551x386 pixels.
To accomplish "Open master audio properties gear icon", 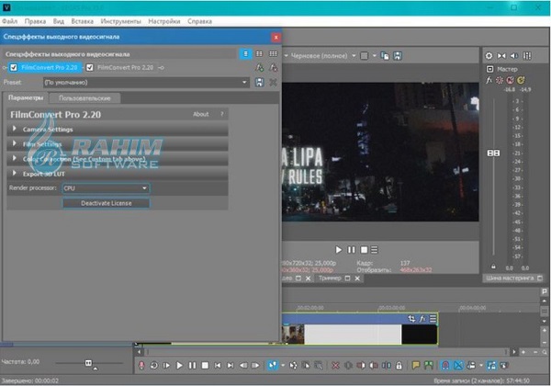I will (x=500, y=81).
